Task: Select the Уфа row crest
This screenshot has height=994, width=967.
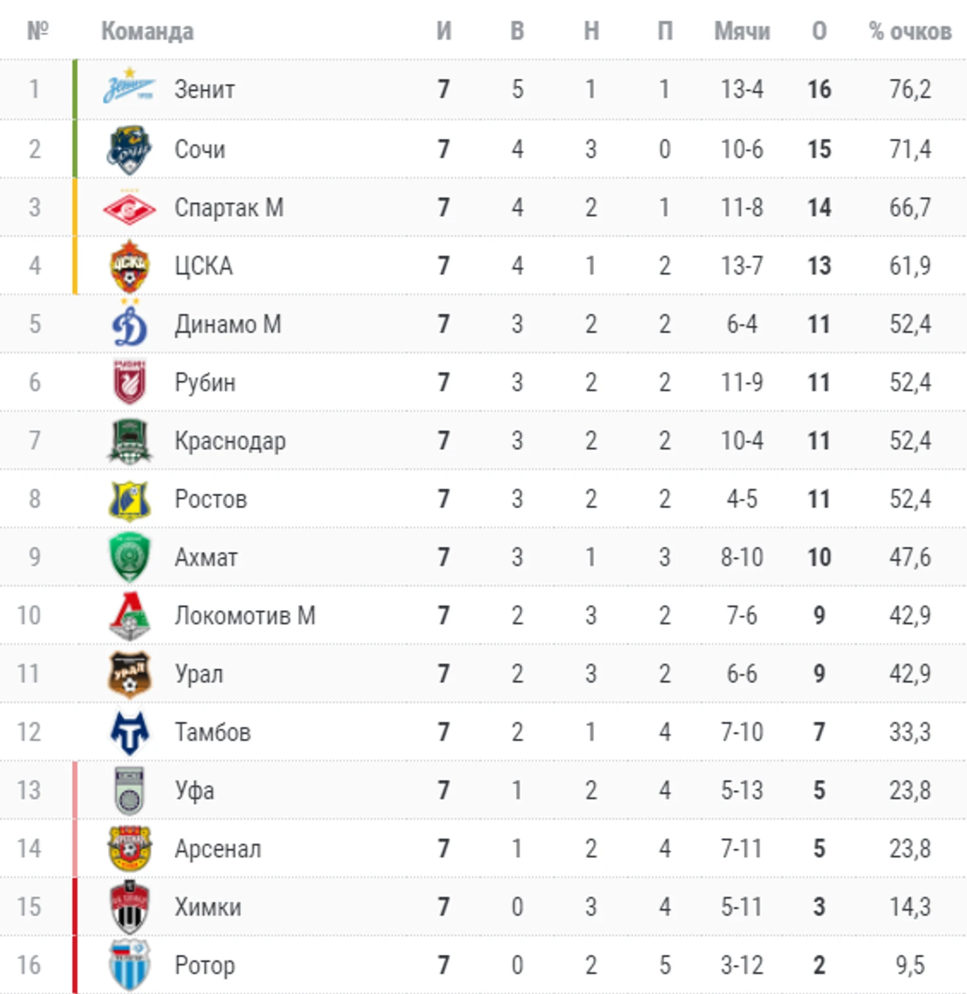Action: (x=129, y=791)
